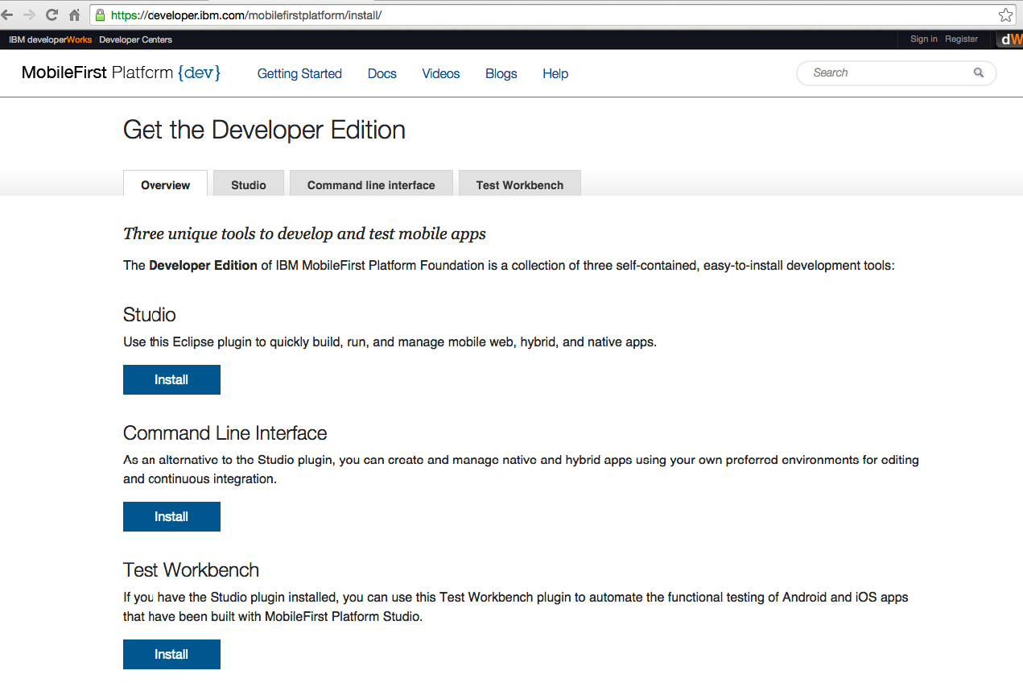Open Getting Started menu item
Screen dimensions: 1023x687
tap(299, 73)
